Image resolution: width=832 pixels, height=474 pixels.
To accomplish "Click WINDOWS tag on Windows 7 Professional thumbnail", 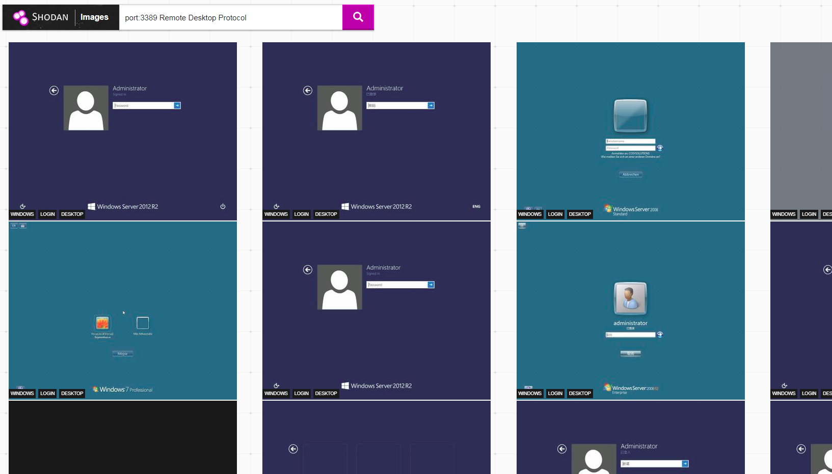I will 22,394.
